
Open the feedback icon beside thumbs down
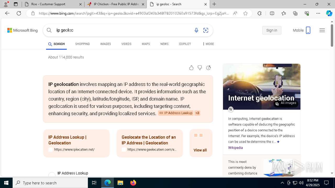(208, 68)
